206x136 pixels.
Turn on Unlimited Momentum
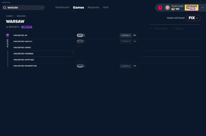(81, 66)
